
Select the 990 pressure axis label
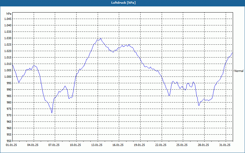coord(9,90)
